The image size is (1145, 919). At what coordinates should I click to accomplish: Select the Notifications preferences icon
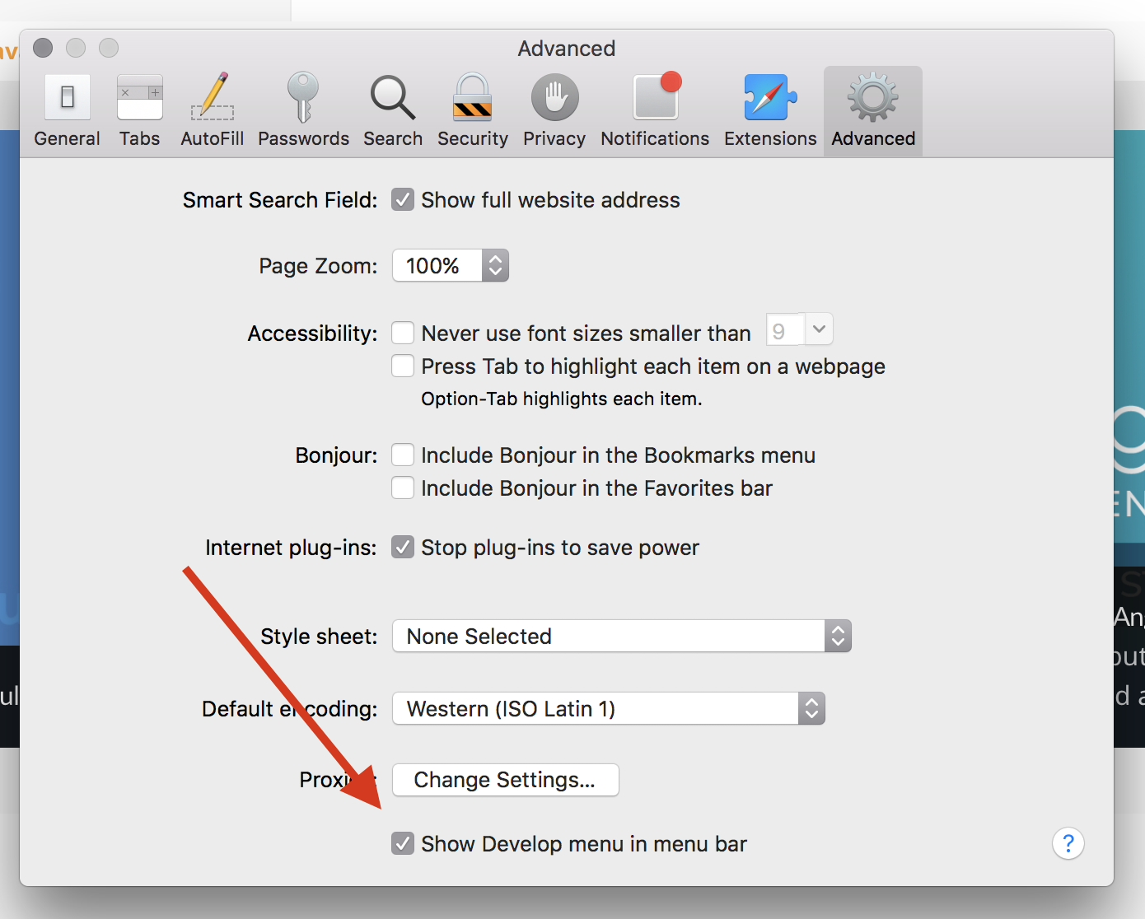[x=655, y=111]
